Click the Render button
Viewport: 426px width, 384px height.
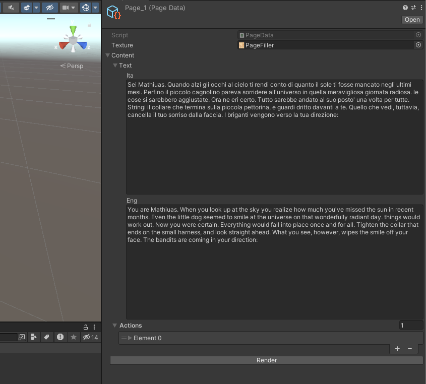pos(267,360)
